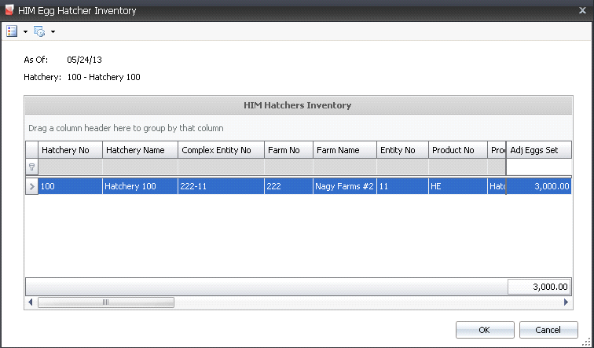Click the application icon in the title bar

coord(9,11)
